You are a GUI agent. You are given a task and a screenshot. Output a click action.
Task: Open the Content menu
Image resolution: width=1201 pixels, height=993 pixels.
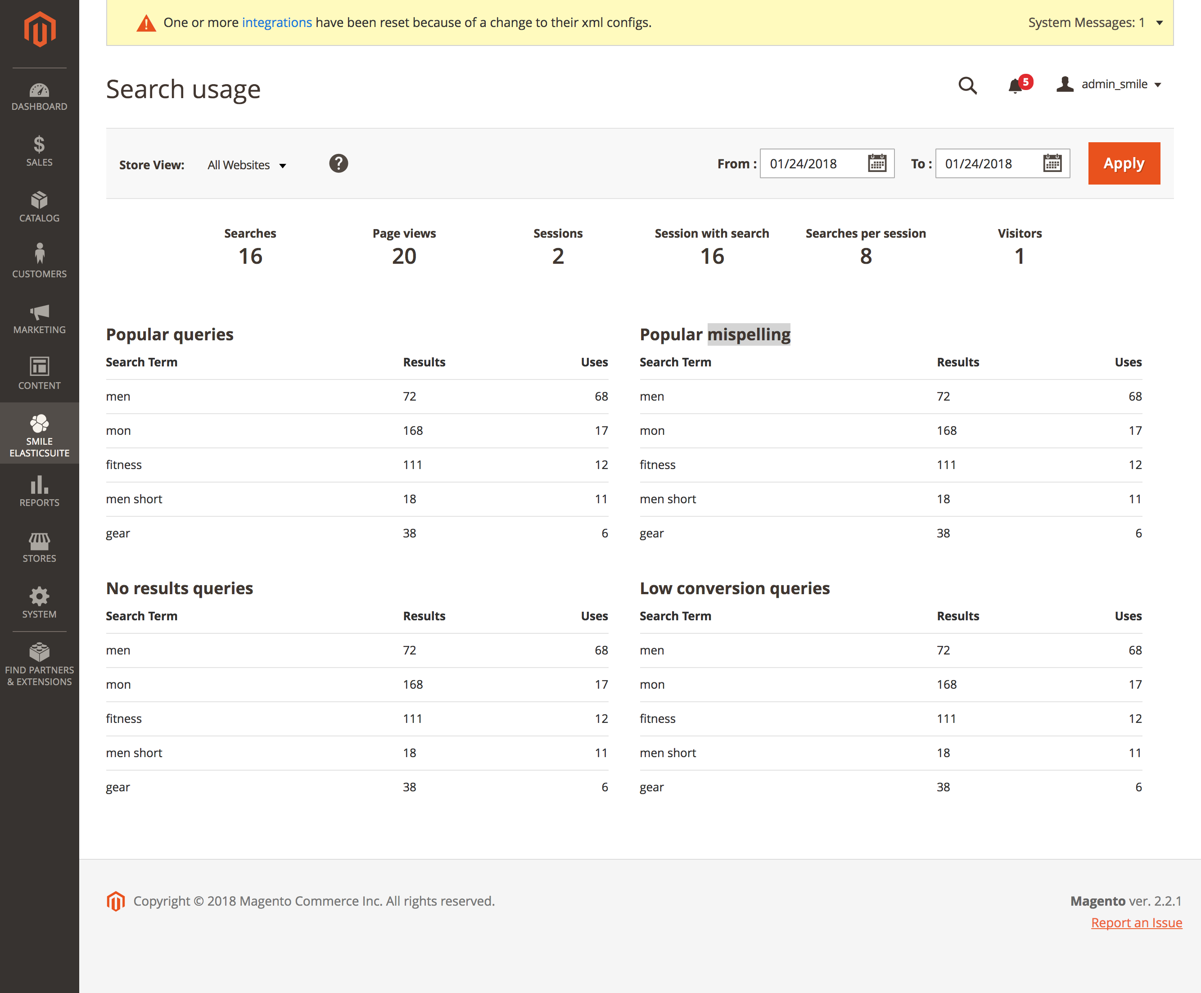tap(40, 374)
